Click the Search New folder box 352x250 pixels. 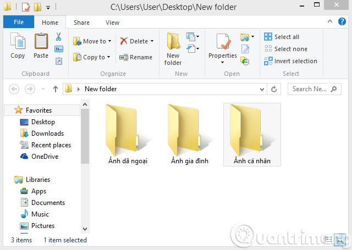click(314, 89)
